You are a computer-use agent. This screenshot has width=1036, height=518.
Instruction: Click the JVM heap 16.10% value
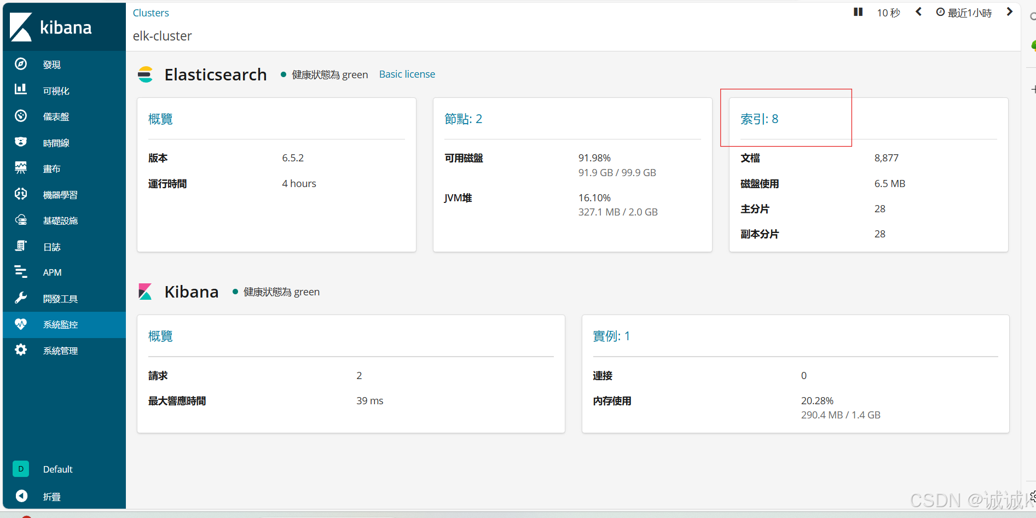pos(594,197)
